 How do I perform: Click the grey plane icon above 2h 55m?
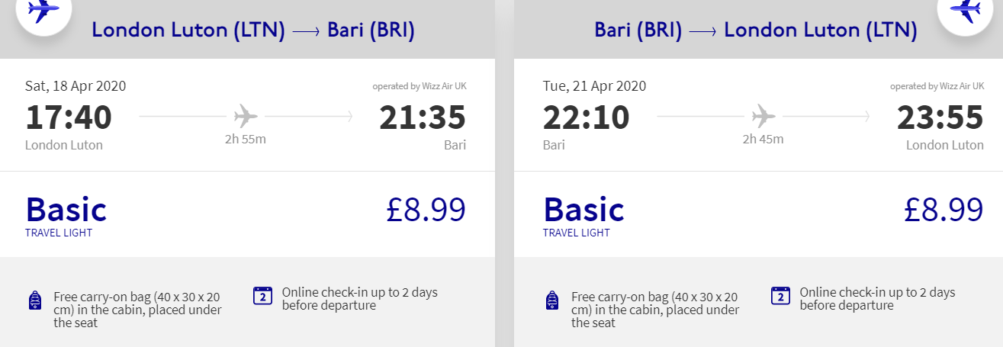[x=246, y=117]
